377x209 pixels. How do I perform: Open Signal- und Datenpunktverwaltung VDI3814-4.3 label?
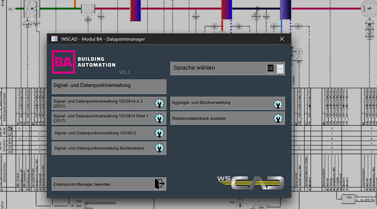coord(100,103)
